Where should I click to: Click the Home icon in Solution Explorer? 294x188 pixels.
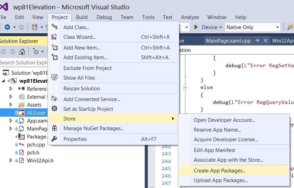(x=22, y=52)
